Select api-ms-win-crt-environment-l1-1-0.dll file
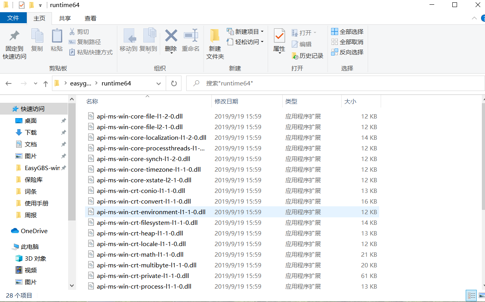The height and width of the screenshot is (302, 485). click(232, 212)
